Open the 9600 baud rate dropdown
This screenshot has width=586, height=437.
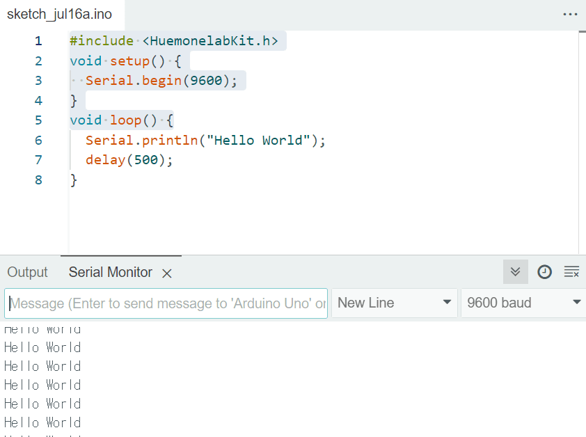[x=523, y=303]
